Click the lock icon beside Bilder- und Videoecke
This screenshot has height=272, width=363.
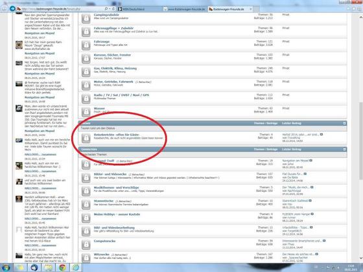coord(86,178)
